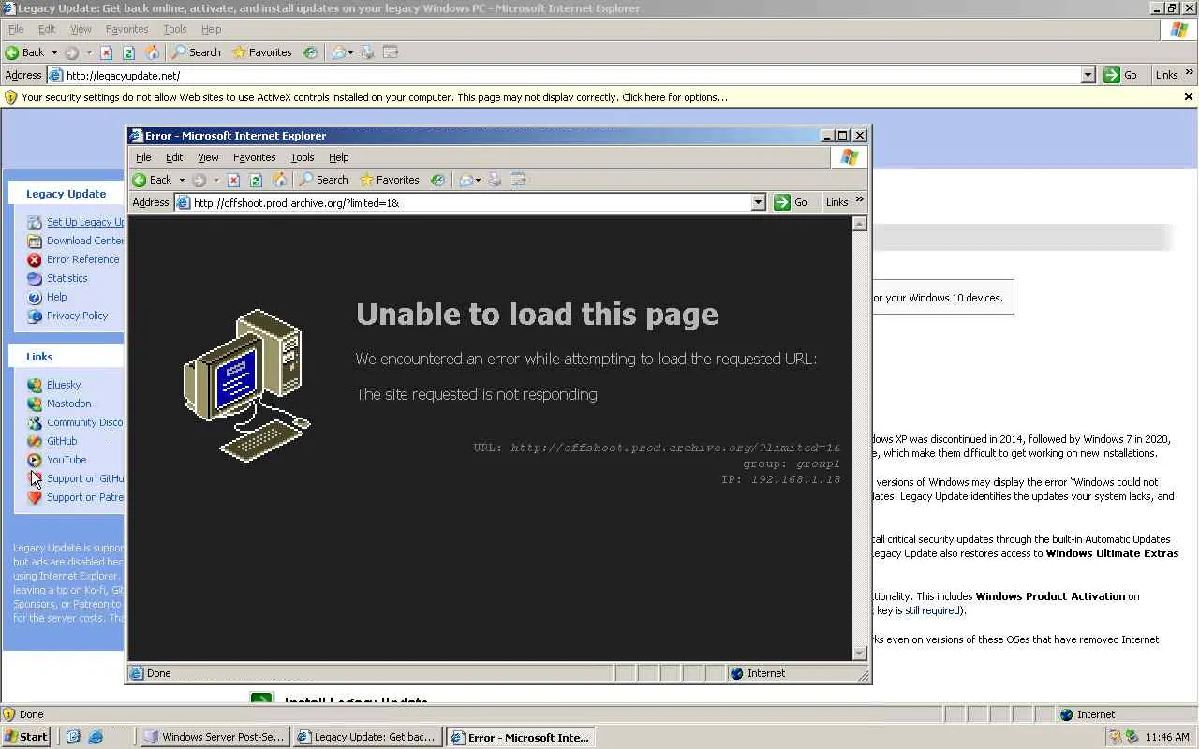This screenshot has height=749, width=1199.
Task: Click Mail icon in Legacy Update window
Action: click(x=339, y=52)
